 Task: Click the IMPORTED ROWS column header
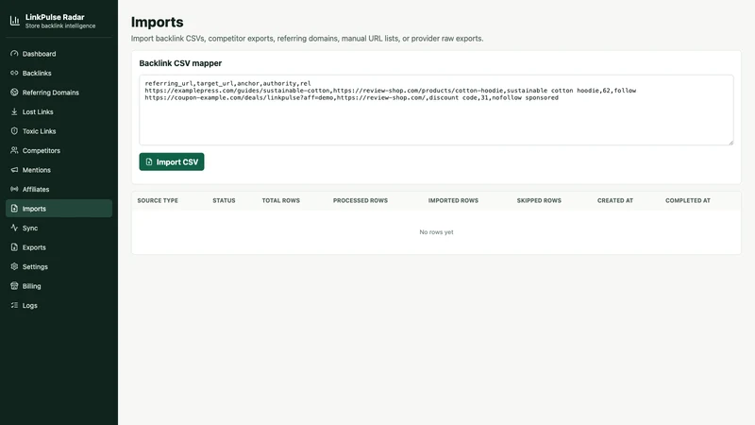[x=453, y=200]
